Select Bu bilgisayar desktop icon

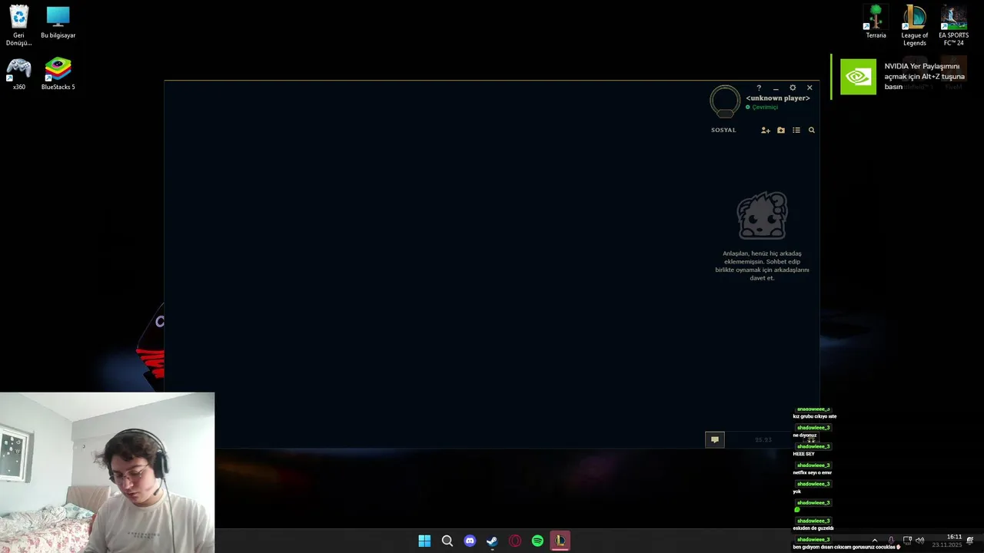[58, 22]
